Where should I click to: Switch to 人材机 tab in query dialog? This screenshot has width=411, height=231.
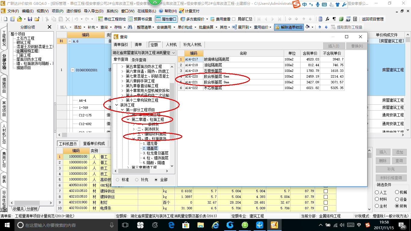[171, 45]
